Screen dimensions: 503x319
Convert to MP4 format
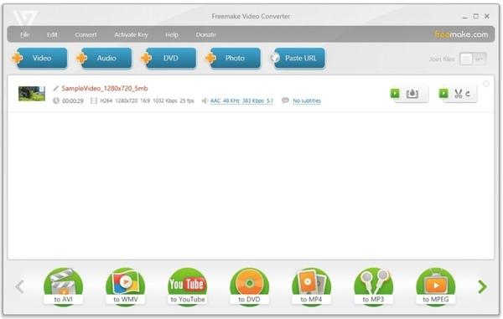tap(311, 286)
